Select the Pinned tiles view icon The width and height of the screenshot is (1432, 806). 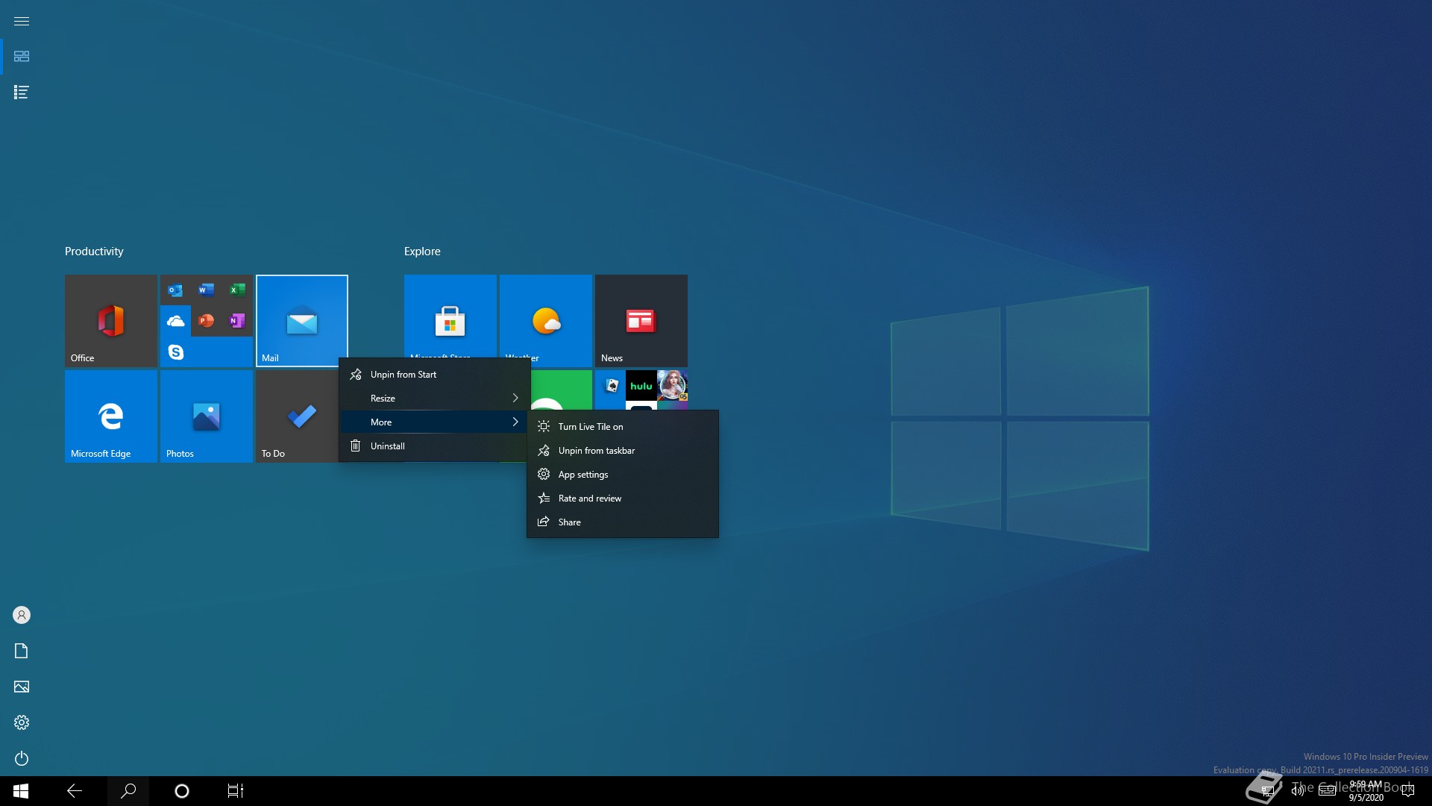22,57
